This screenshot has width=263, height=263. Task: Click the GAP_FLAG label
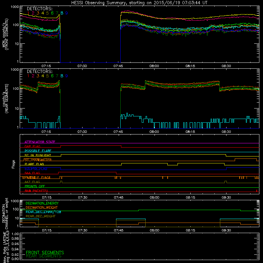click(x=32, y=146)
